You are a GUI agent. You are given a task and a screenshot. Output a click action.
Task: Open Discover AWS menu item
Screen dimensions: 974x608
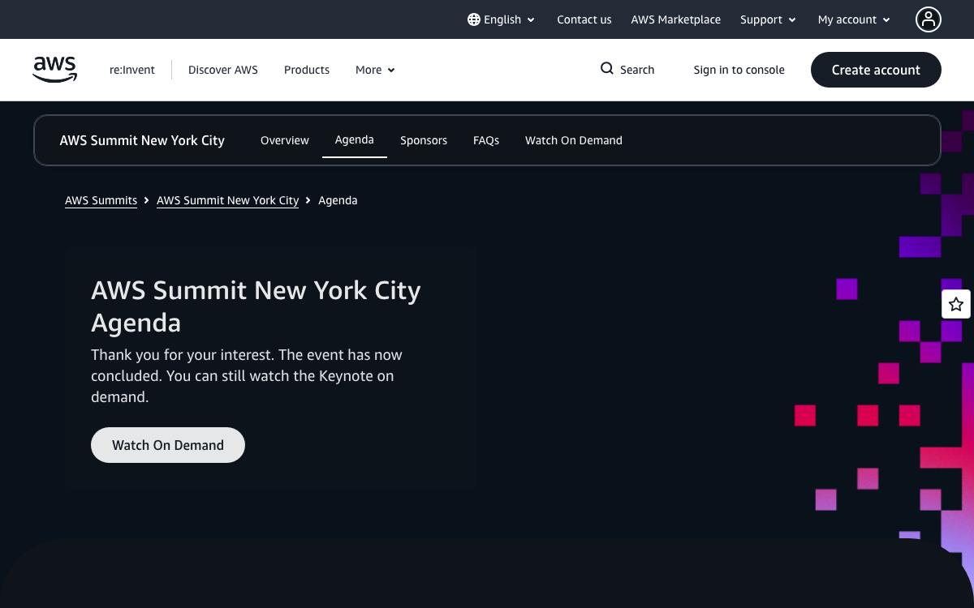click(223, 70)
